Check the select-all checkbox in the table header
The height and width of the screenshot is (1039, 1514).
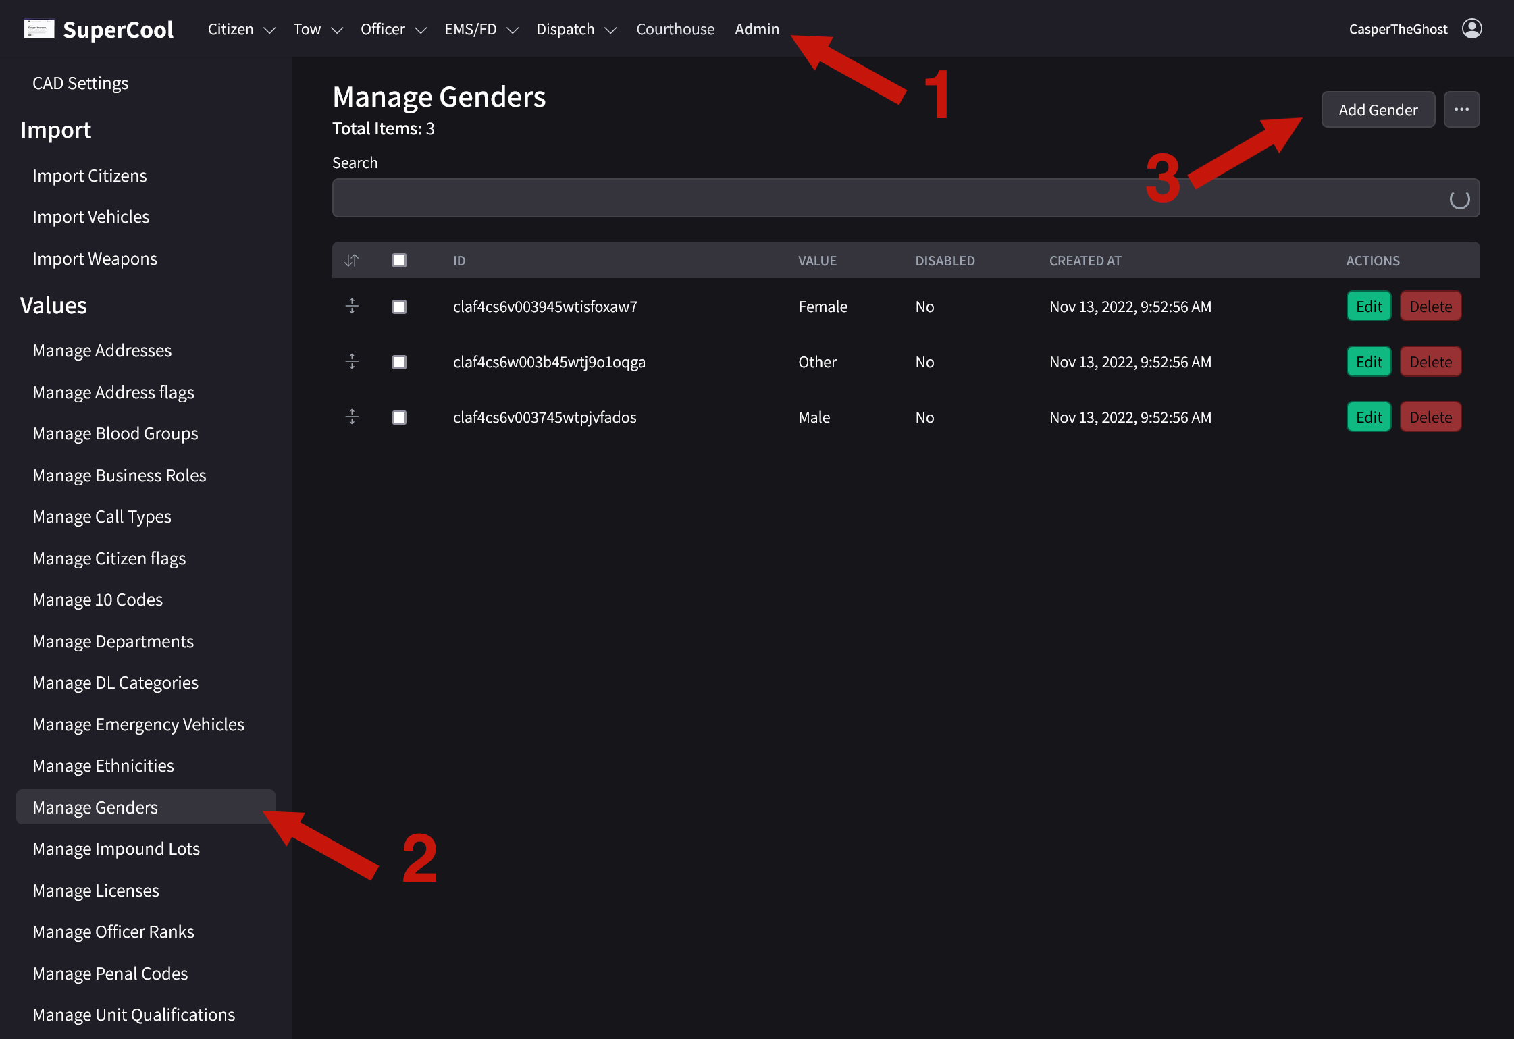[399, 260]
